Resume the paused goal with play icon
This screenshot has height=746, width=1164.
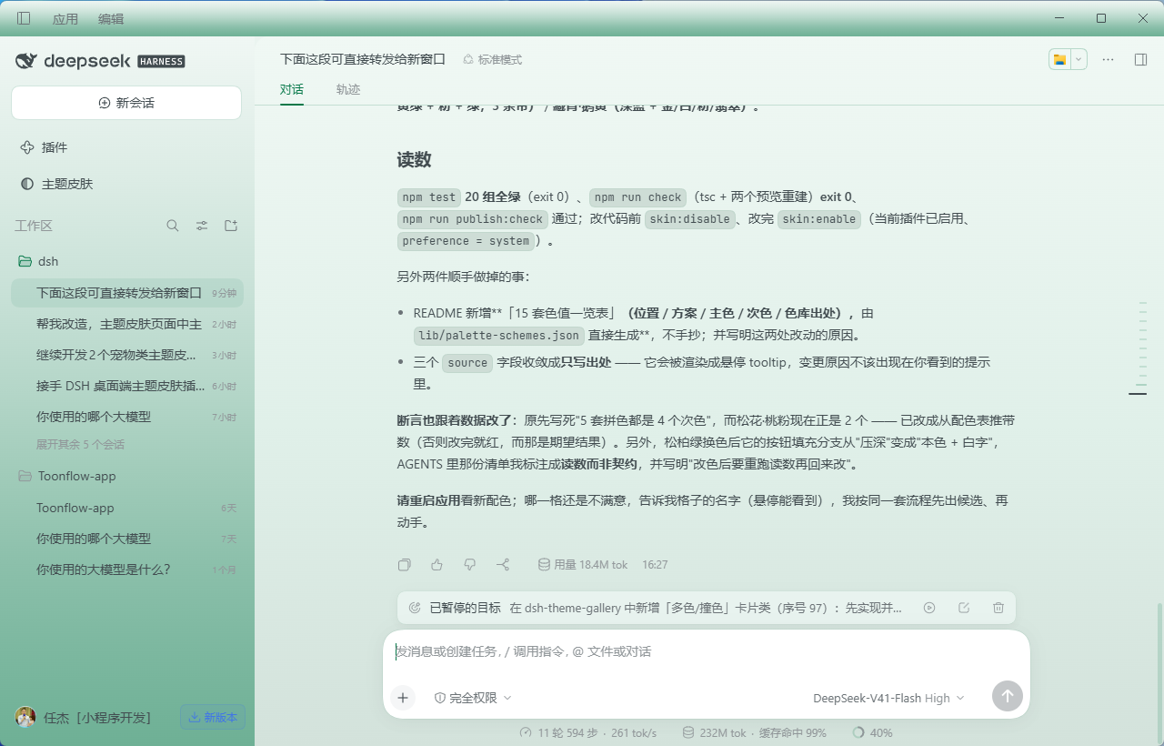click(x=929, y=608)
